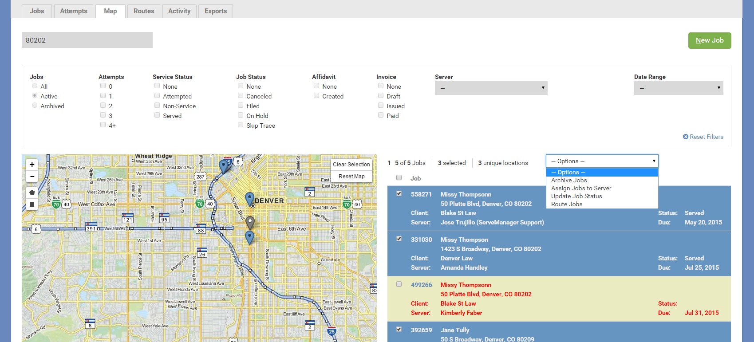The image size is (754, 342).
Task: Open the Exports tab
Action: 216,11
